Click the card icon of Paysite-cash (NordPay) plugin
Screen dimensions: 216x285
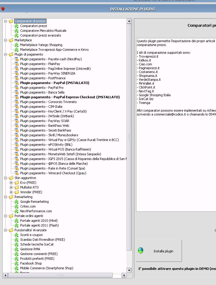point(17,59)
